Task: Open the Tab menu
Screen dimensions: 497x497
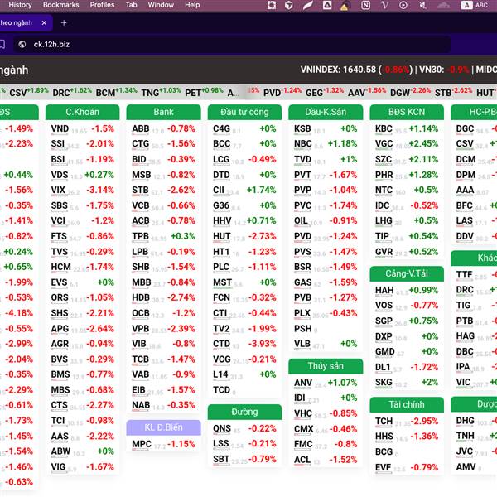Action: pos(131,5)
